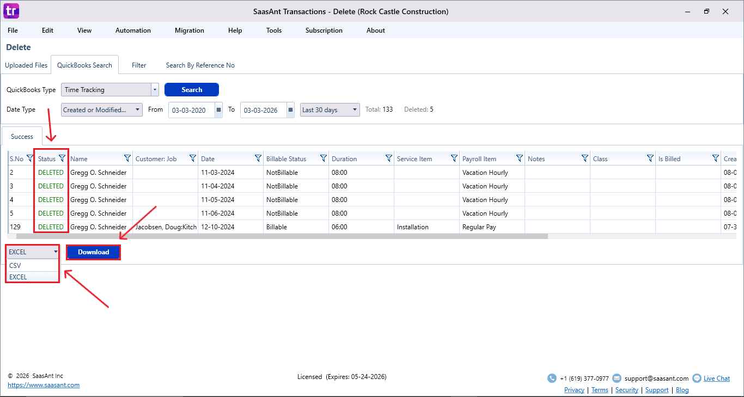Click the DELETED status in row 129

[51, 227]
